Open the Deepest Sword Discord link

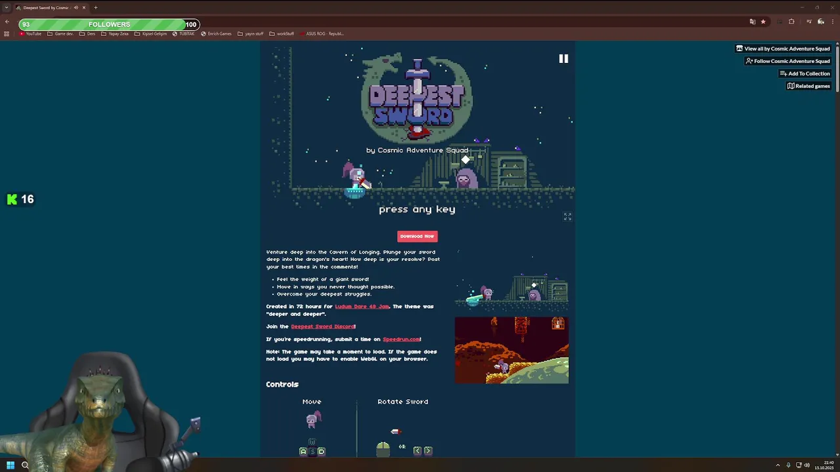coord(323,326)
